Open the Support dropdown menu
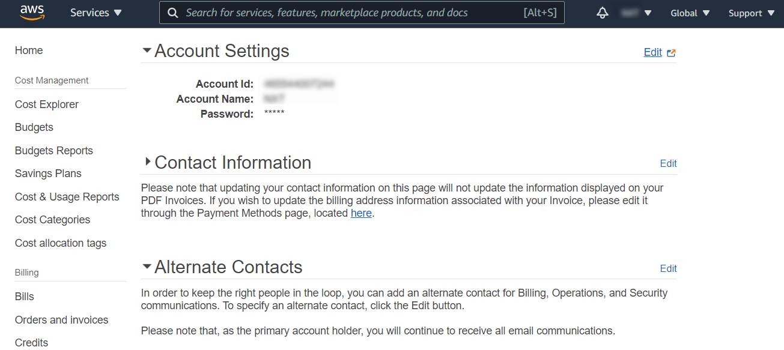784x350 pixels. (x=751, y=13)
